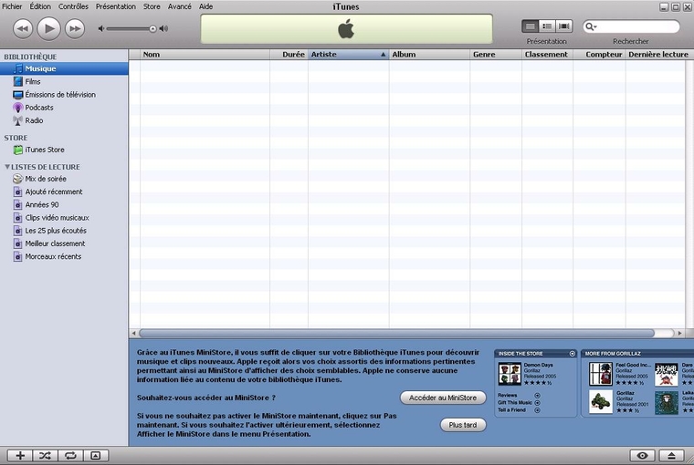Image resolution: width=694 pixels, height=465 pixels.
Task: Select the Ajouté récemment smart playlist
Action: (64, 191)
